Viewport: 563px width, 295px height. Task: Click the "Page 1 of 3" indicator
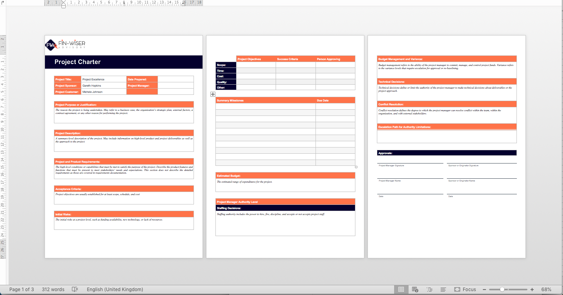(21, 289)
